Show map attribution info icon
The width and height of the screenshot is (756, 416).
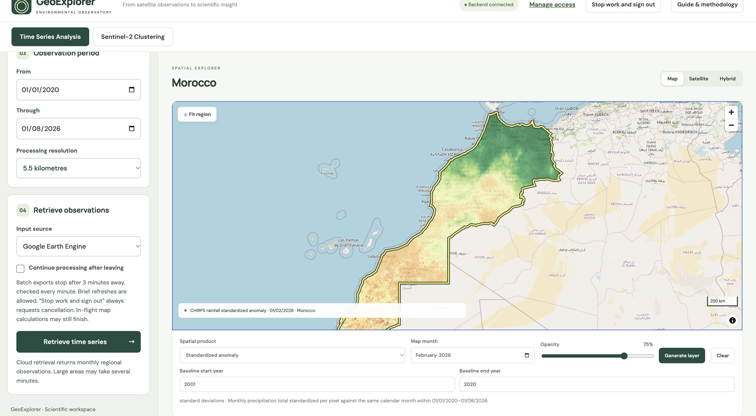click(x=732, y=320)
